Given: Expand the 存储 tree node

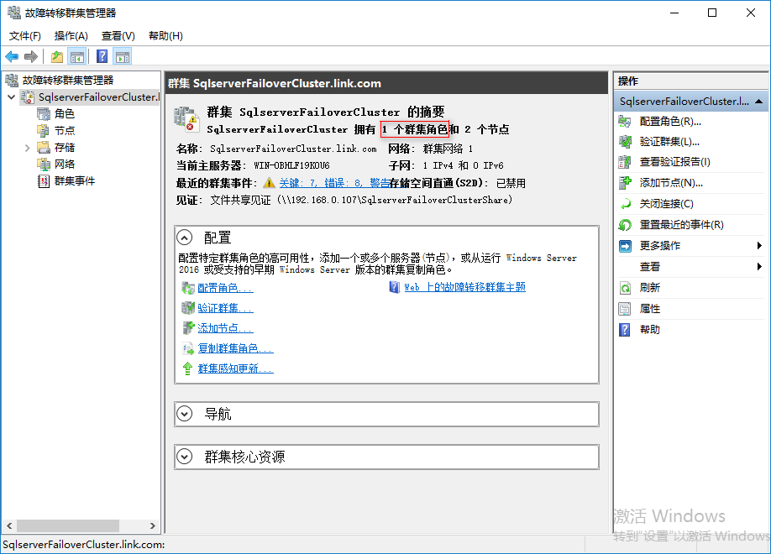Looking at the screenshot, I should 28,148.
